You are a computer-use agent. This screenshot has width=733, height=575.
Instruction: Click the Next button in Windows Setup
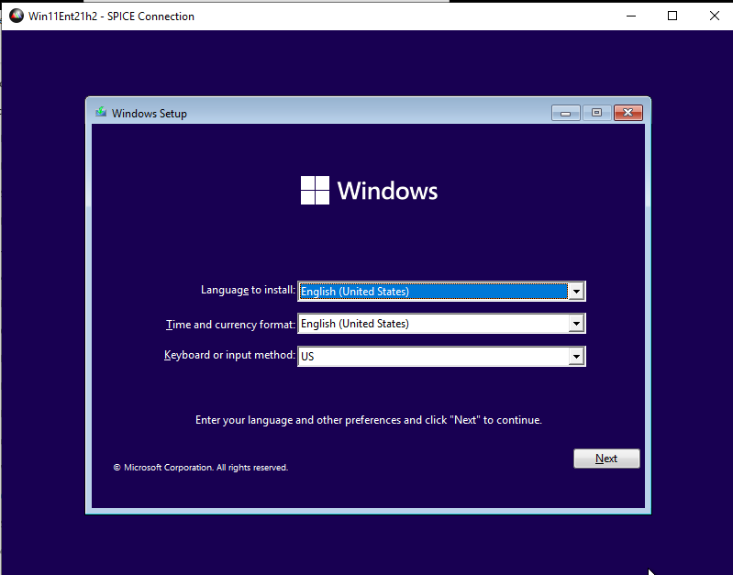coord(606,459)
